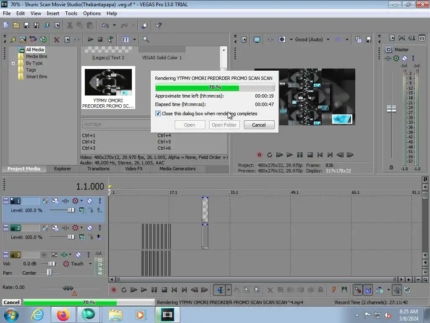Click the Add tags input field

coord(116,124)
